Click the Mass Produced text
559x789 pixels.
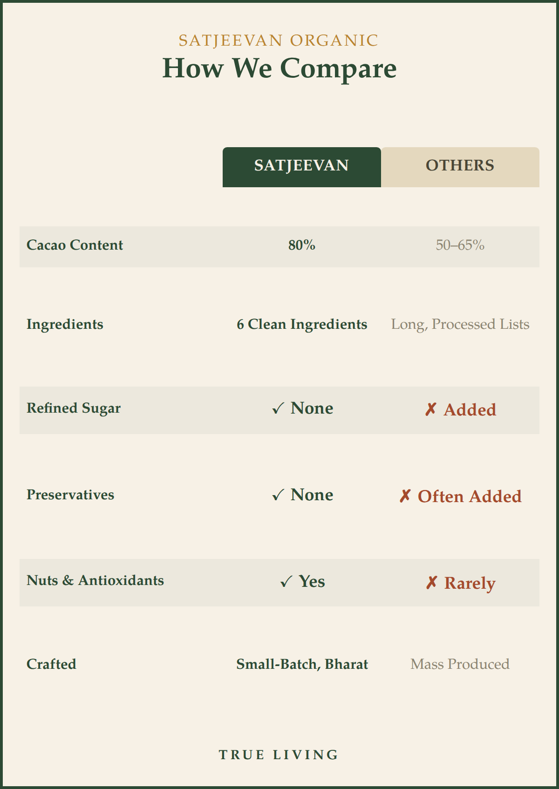460,664
